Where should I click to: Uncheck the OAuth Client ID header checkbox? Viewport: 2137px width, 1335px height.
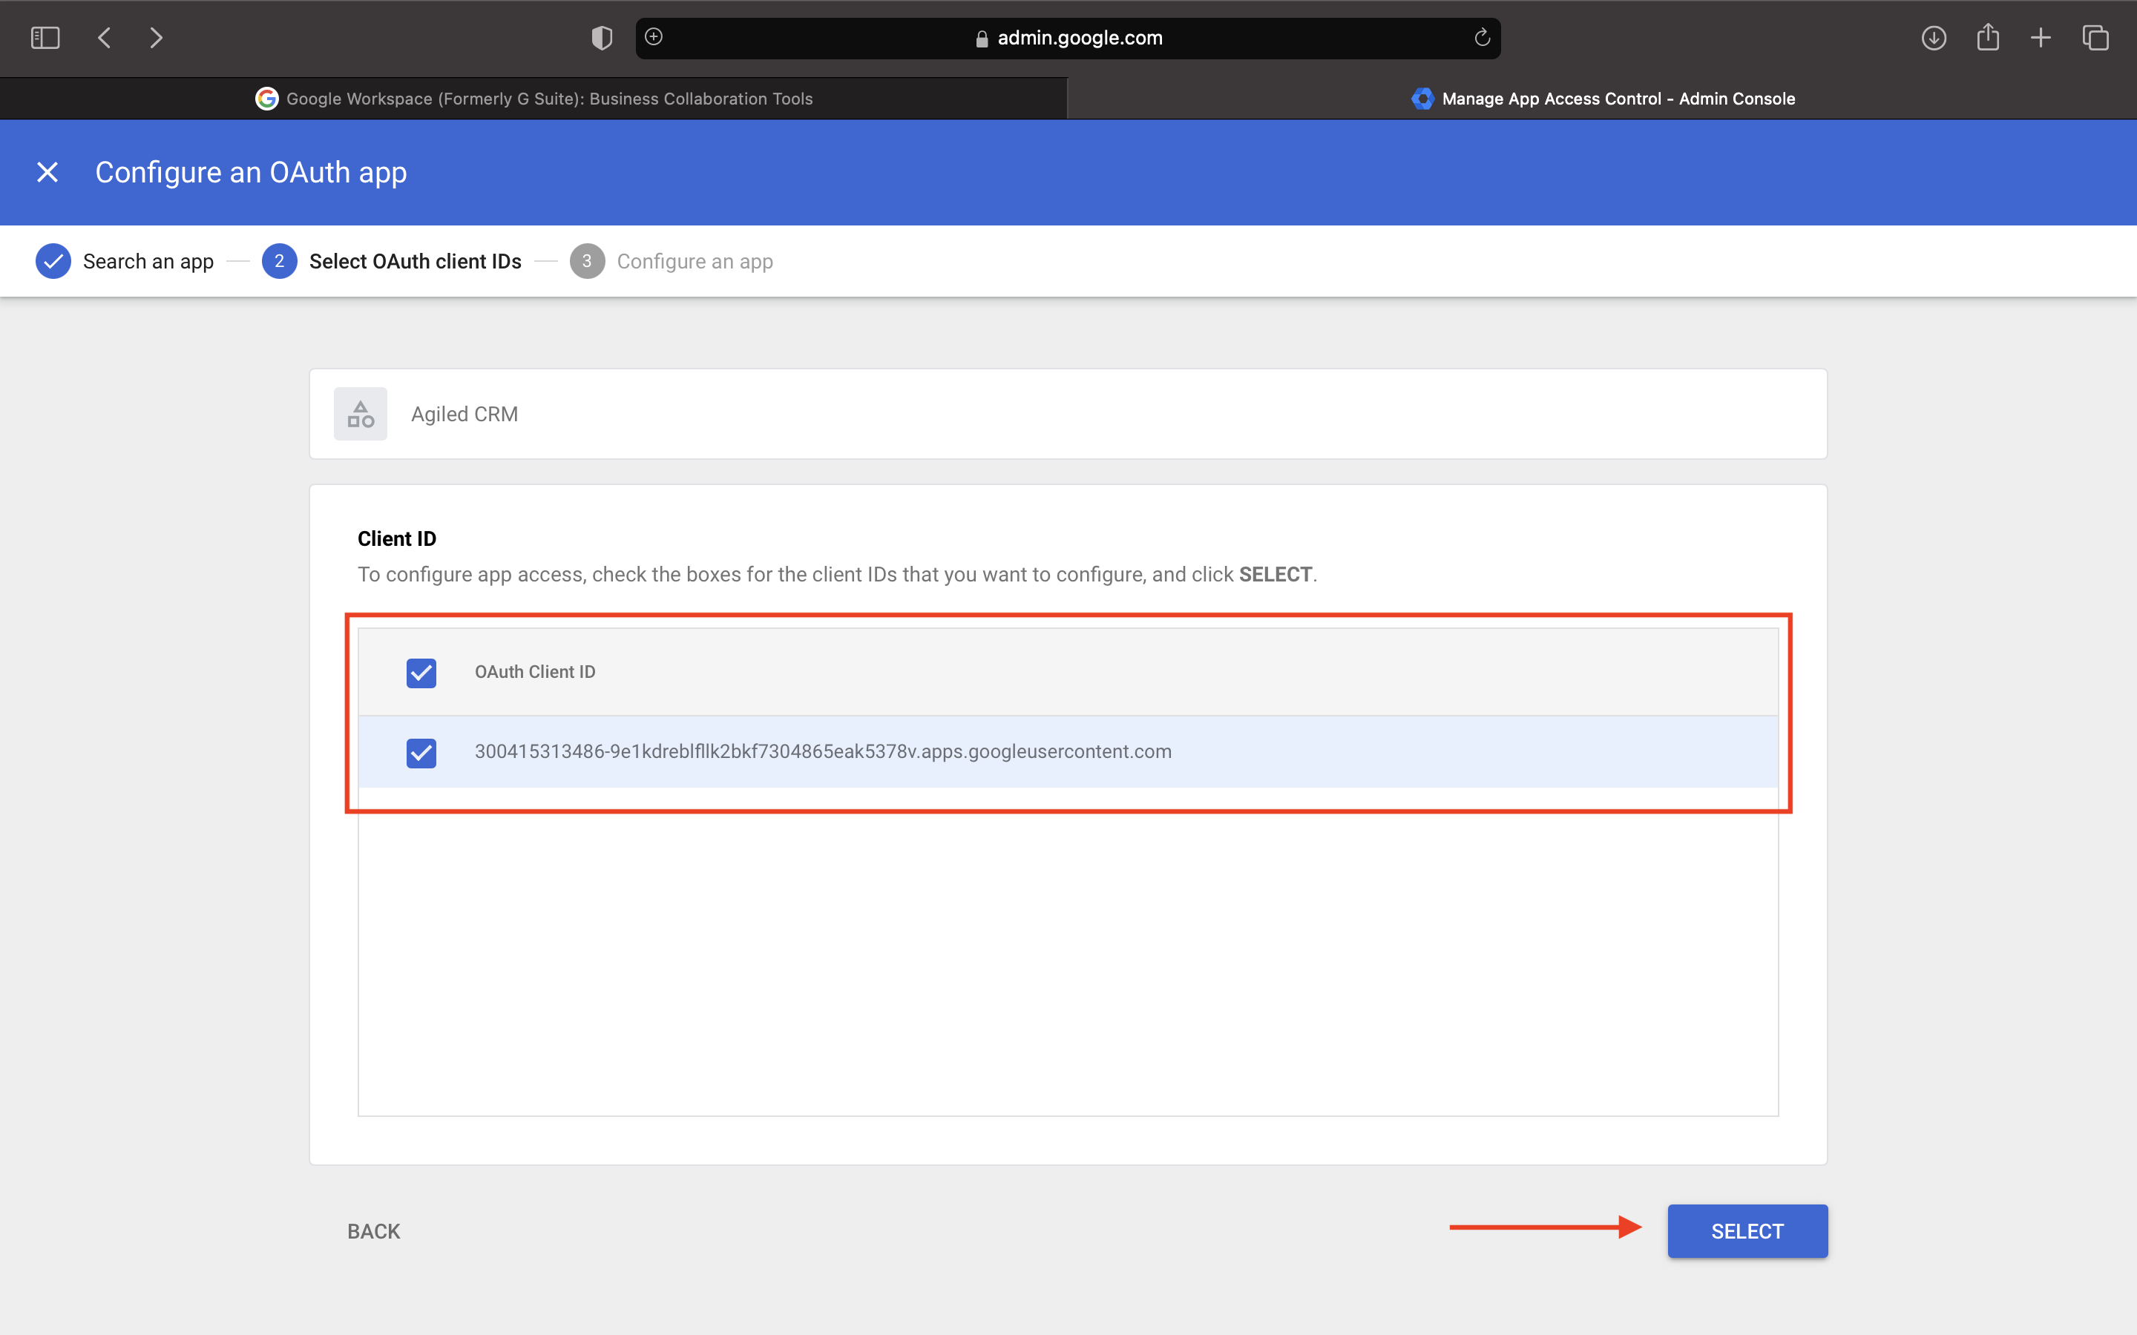421,673
